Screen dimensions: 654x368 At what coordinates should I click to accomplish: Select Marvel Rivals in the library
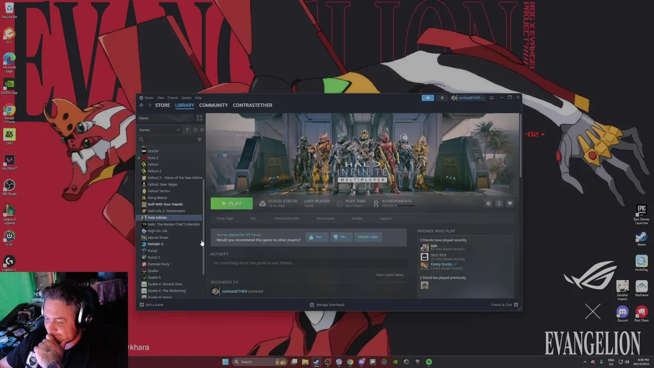158,238
